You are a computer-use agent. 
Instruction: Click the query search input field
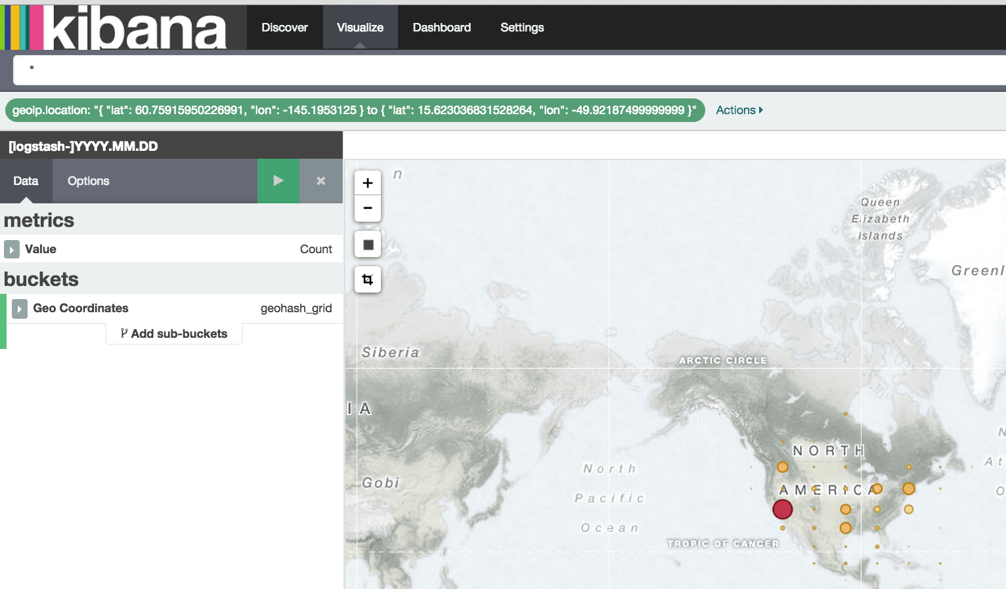[510, 70]
